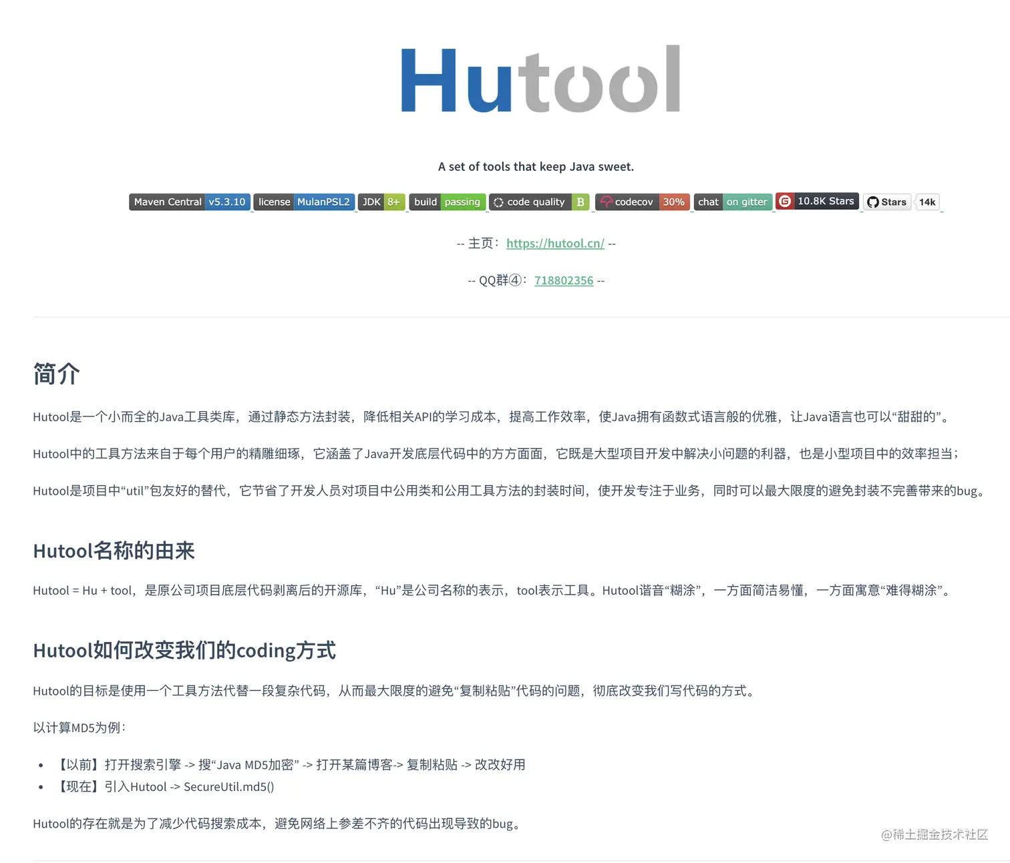Viewport: 1010px width, 863px height.
Task: Click the 14k star count badge
Action: (927, 202)
